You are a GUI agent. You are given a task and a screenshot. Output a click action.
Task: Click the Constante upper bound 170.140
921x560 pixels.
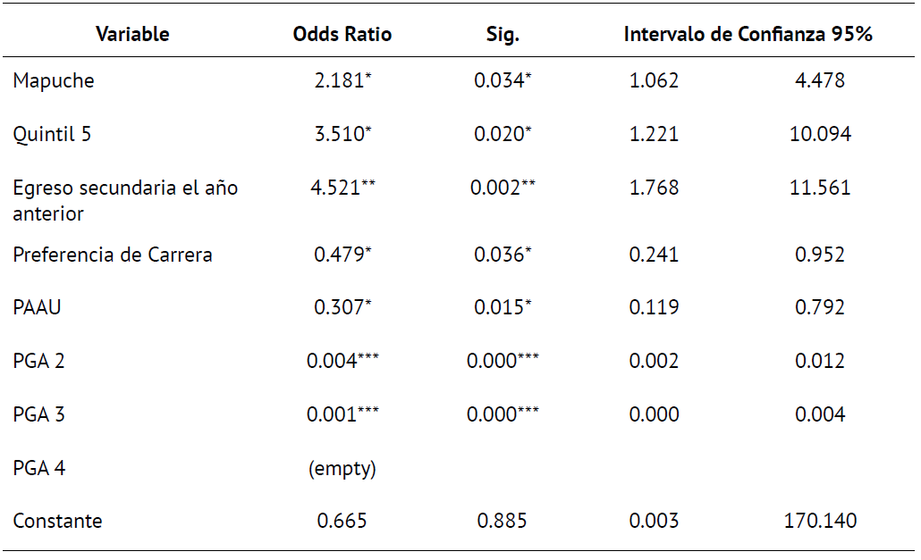click(x=820, y=521)
